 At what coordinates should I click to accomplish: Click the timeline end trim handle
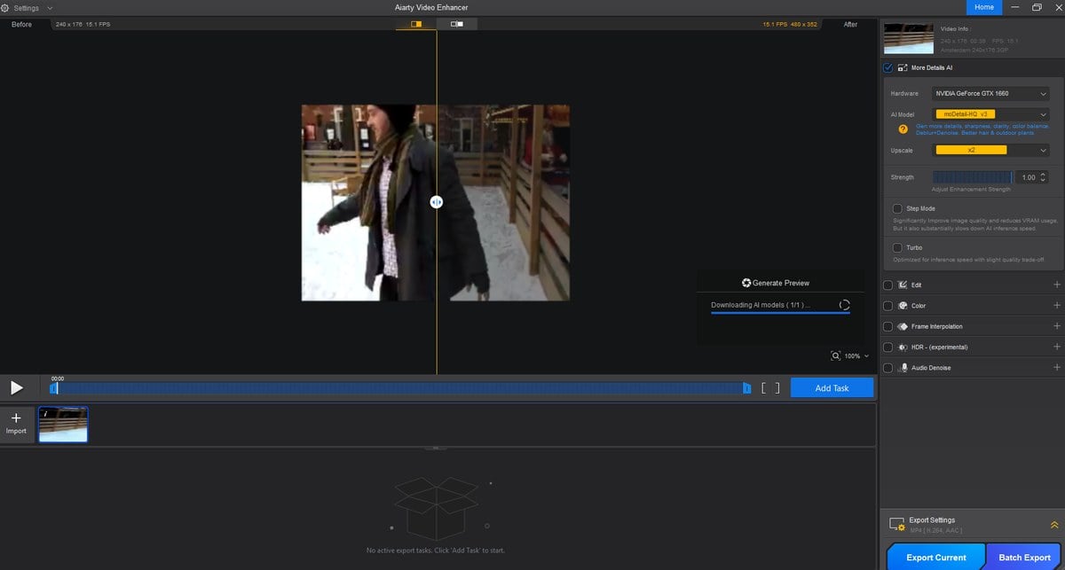(746, 387)
